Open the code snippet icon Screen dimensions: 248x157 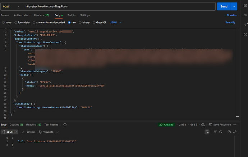(245, 15)
